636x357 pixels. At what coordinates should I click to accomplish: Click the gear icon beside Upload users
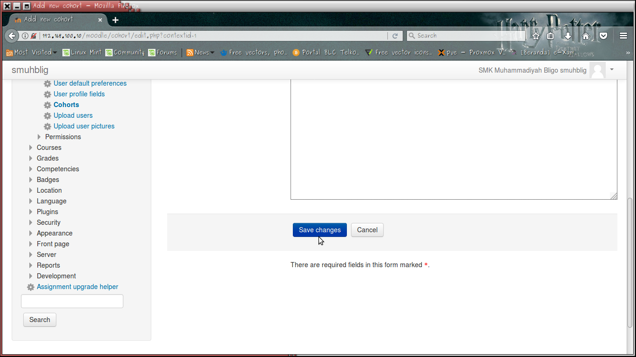(47, 116)
